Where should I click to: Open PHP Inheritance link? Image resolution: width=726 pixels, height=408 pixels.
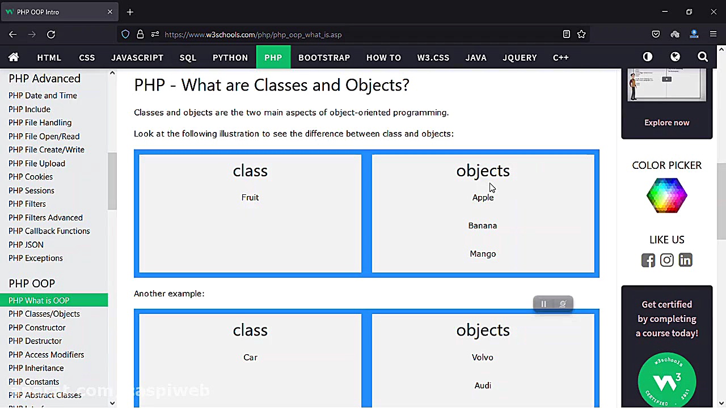tap(36, 368)
